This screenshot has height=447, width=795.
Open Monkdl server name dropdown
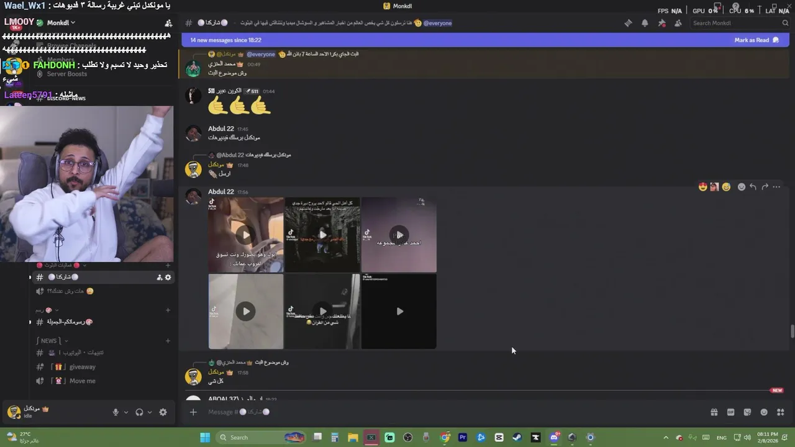coord(61,22)
